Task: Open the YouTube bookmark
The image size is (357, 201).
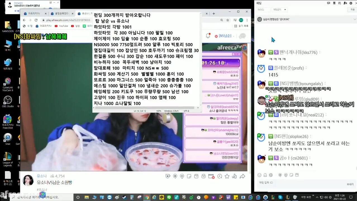Action: (61, 26)
